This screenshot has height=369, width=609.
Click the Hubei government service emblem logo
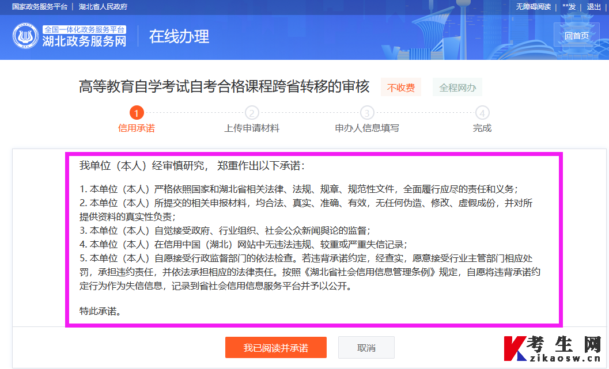[25, 36]
